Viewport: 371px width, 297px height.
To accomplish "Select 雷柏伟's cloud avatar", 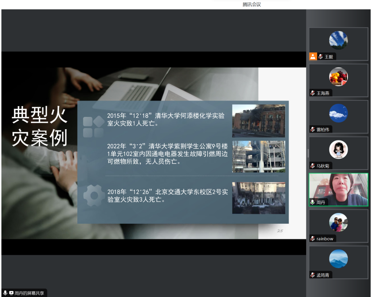I will [x=338, y=113].
